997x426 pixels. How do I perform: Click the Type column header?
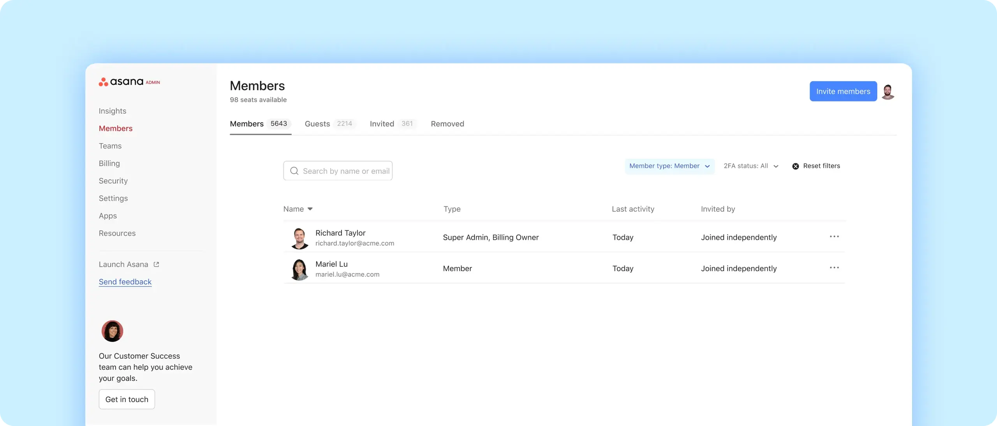pos(452,209)
